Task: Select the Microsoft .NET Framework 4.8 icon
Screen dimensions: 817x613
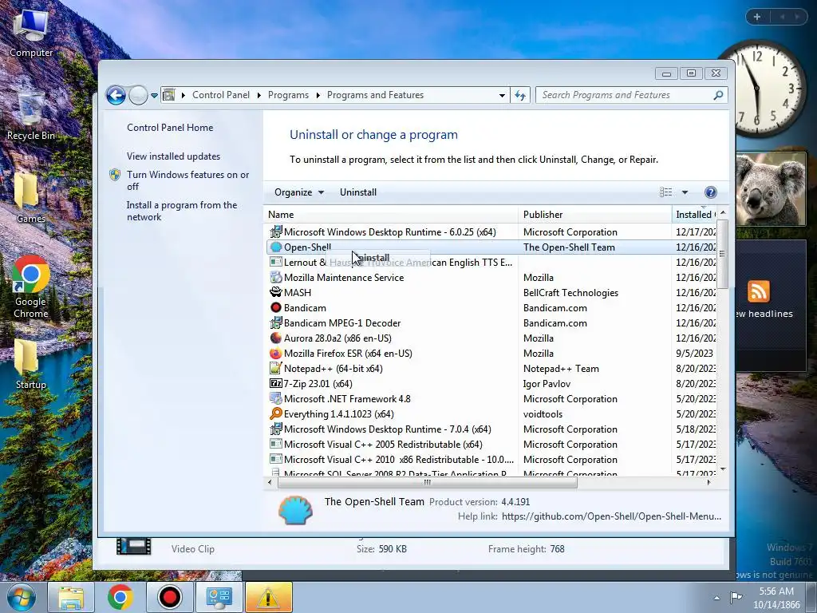Action: [x=275, y=399]
